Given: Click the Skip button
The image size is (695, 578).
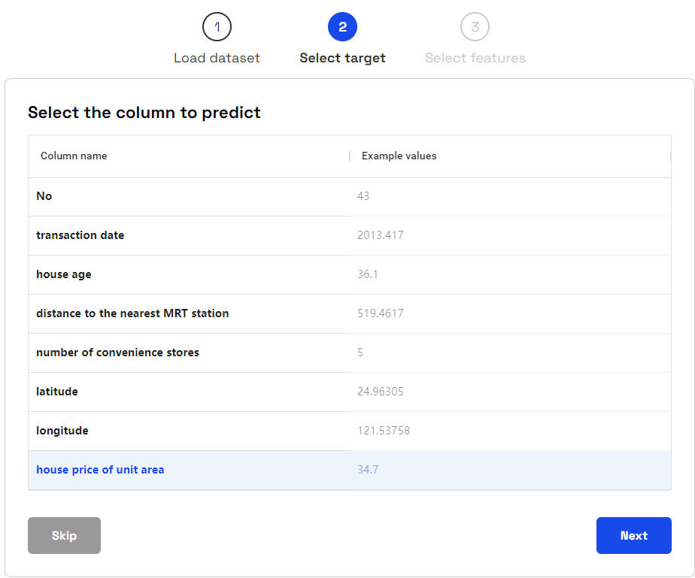Looking at the screenshot, I should coord(64,535).
